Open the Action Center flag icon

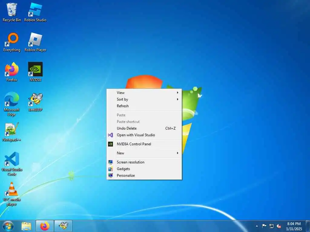point(264,226)
